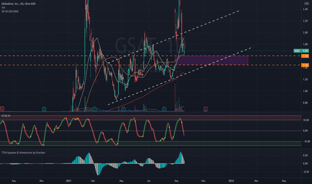Click the 0.50 TTM Squeeze axis value
Viewport: 312px width, 184px height.
point(305,155)
